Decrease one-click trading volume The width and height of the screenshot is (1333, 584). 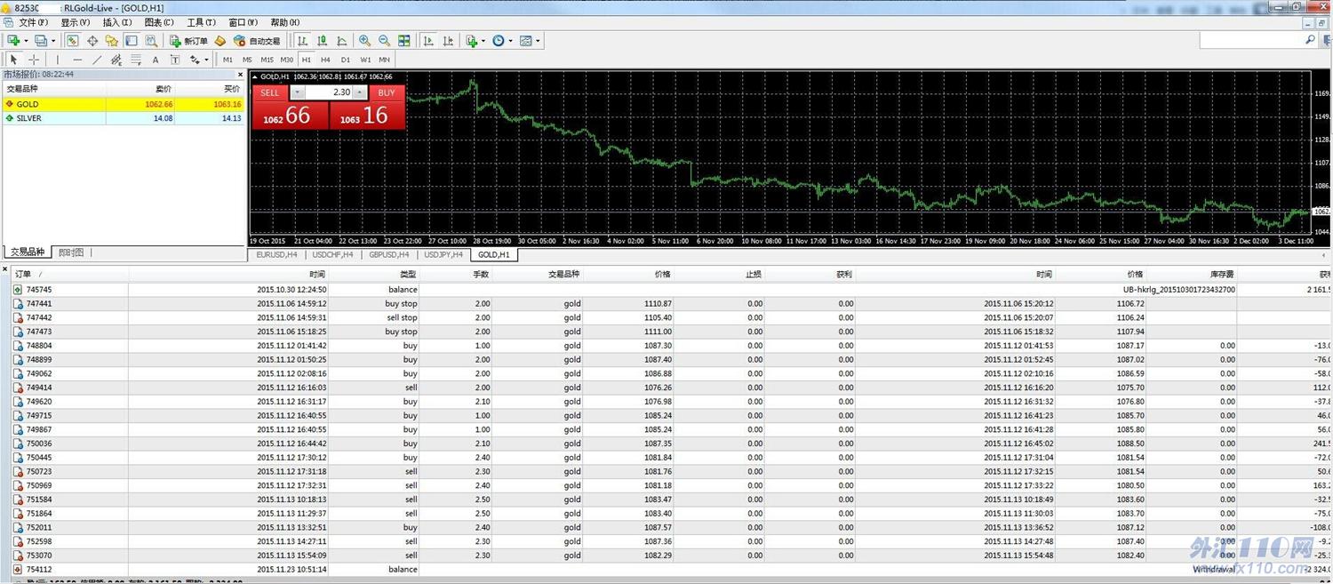pos(298,92)
